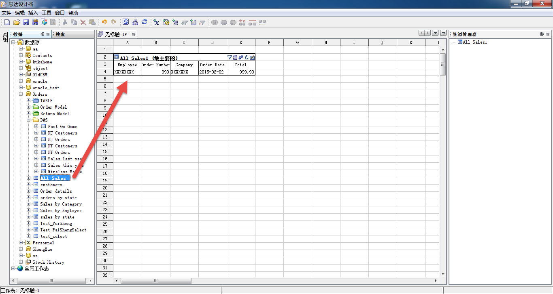The height and width of the screenshot is (294, 553).
Task: Click row header 10
Action: click(x=105, y=115)
